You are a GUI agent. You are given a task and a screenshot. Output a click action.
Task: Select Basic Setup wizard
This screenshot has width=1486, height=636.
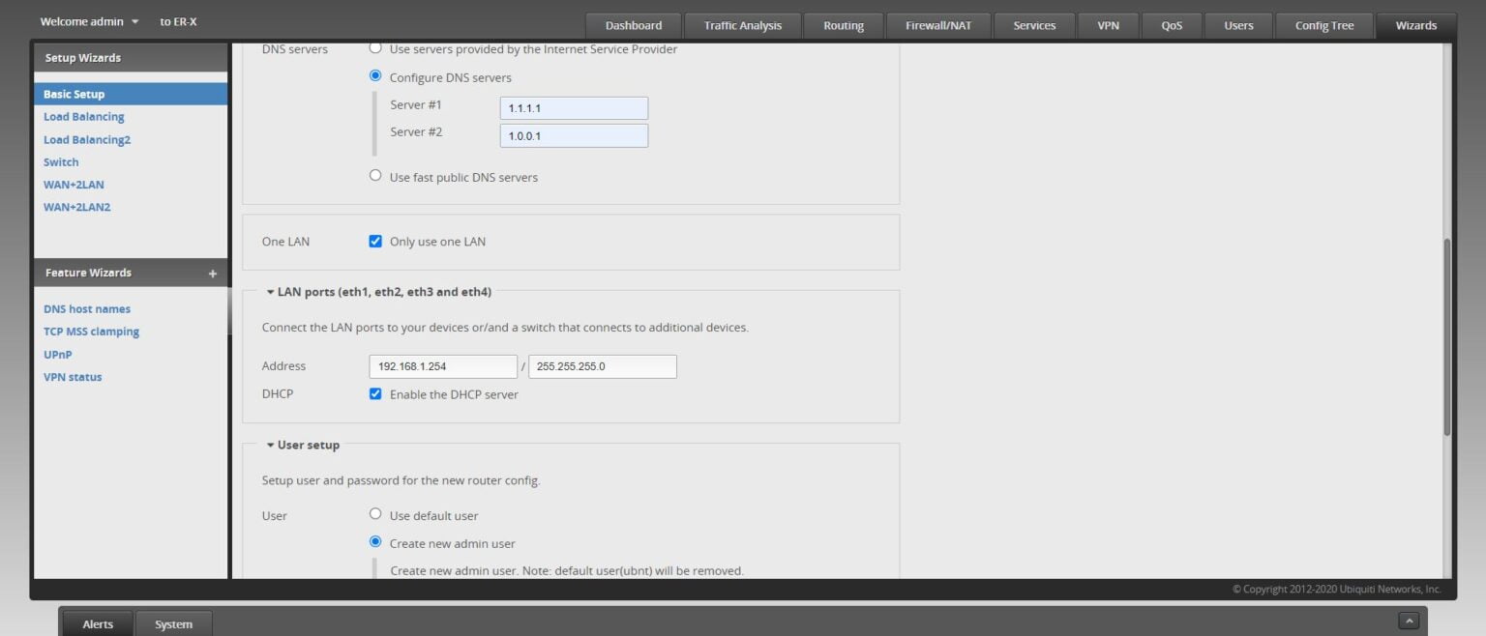(131, 94)
